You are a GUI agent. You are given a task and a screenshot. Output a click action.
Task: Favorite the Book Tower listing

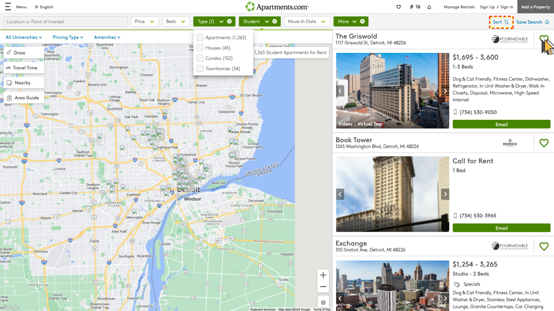(x=544, y=143)
